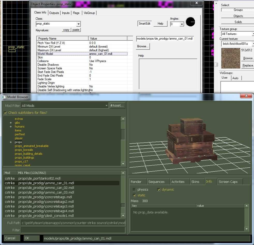Image resolution: width=254 pixels, height=245 pixels.
Task: Click the World Model path input field
Action: 165,39
